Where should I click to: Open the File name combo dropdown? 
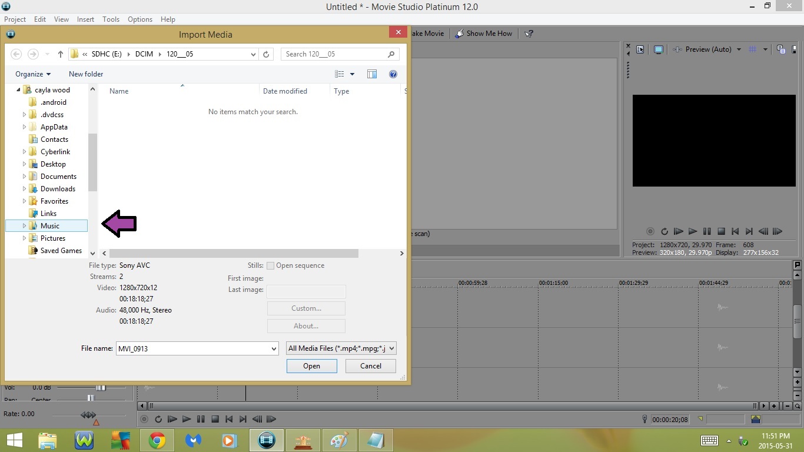coord(274,349)
